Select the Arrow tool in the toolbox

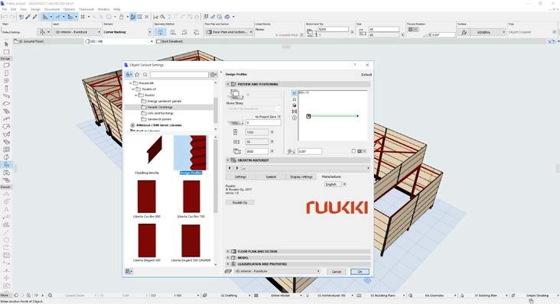(6, 44)
